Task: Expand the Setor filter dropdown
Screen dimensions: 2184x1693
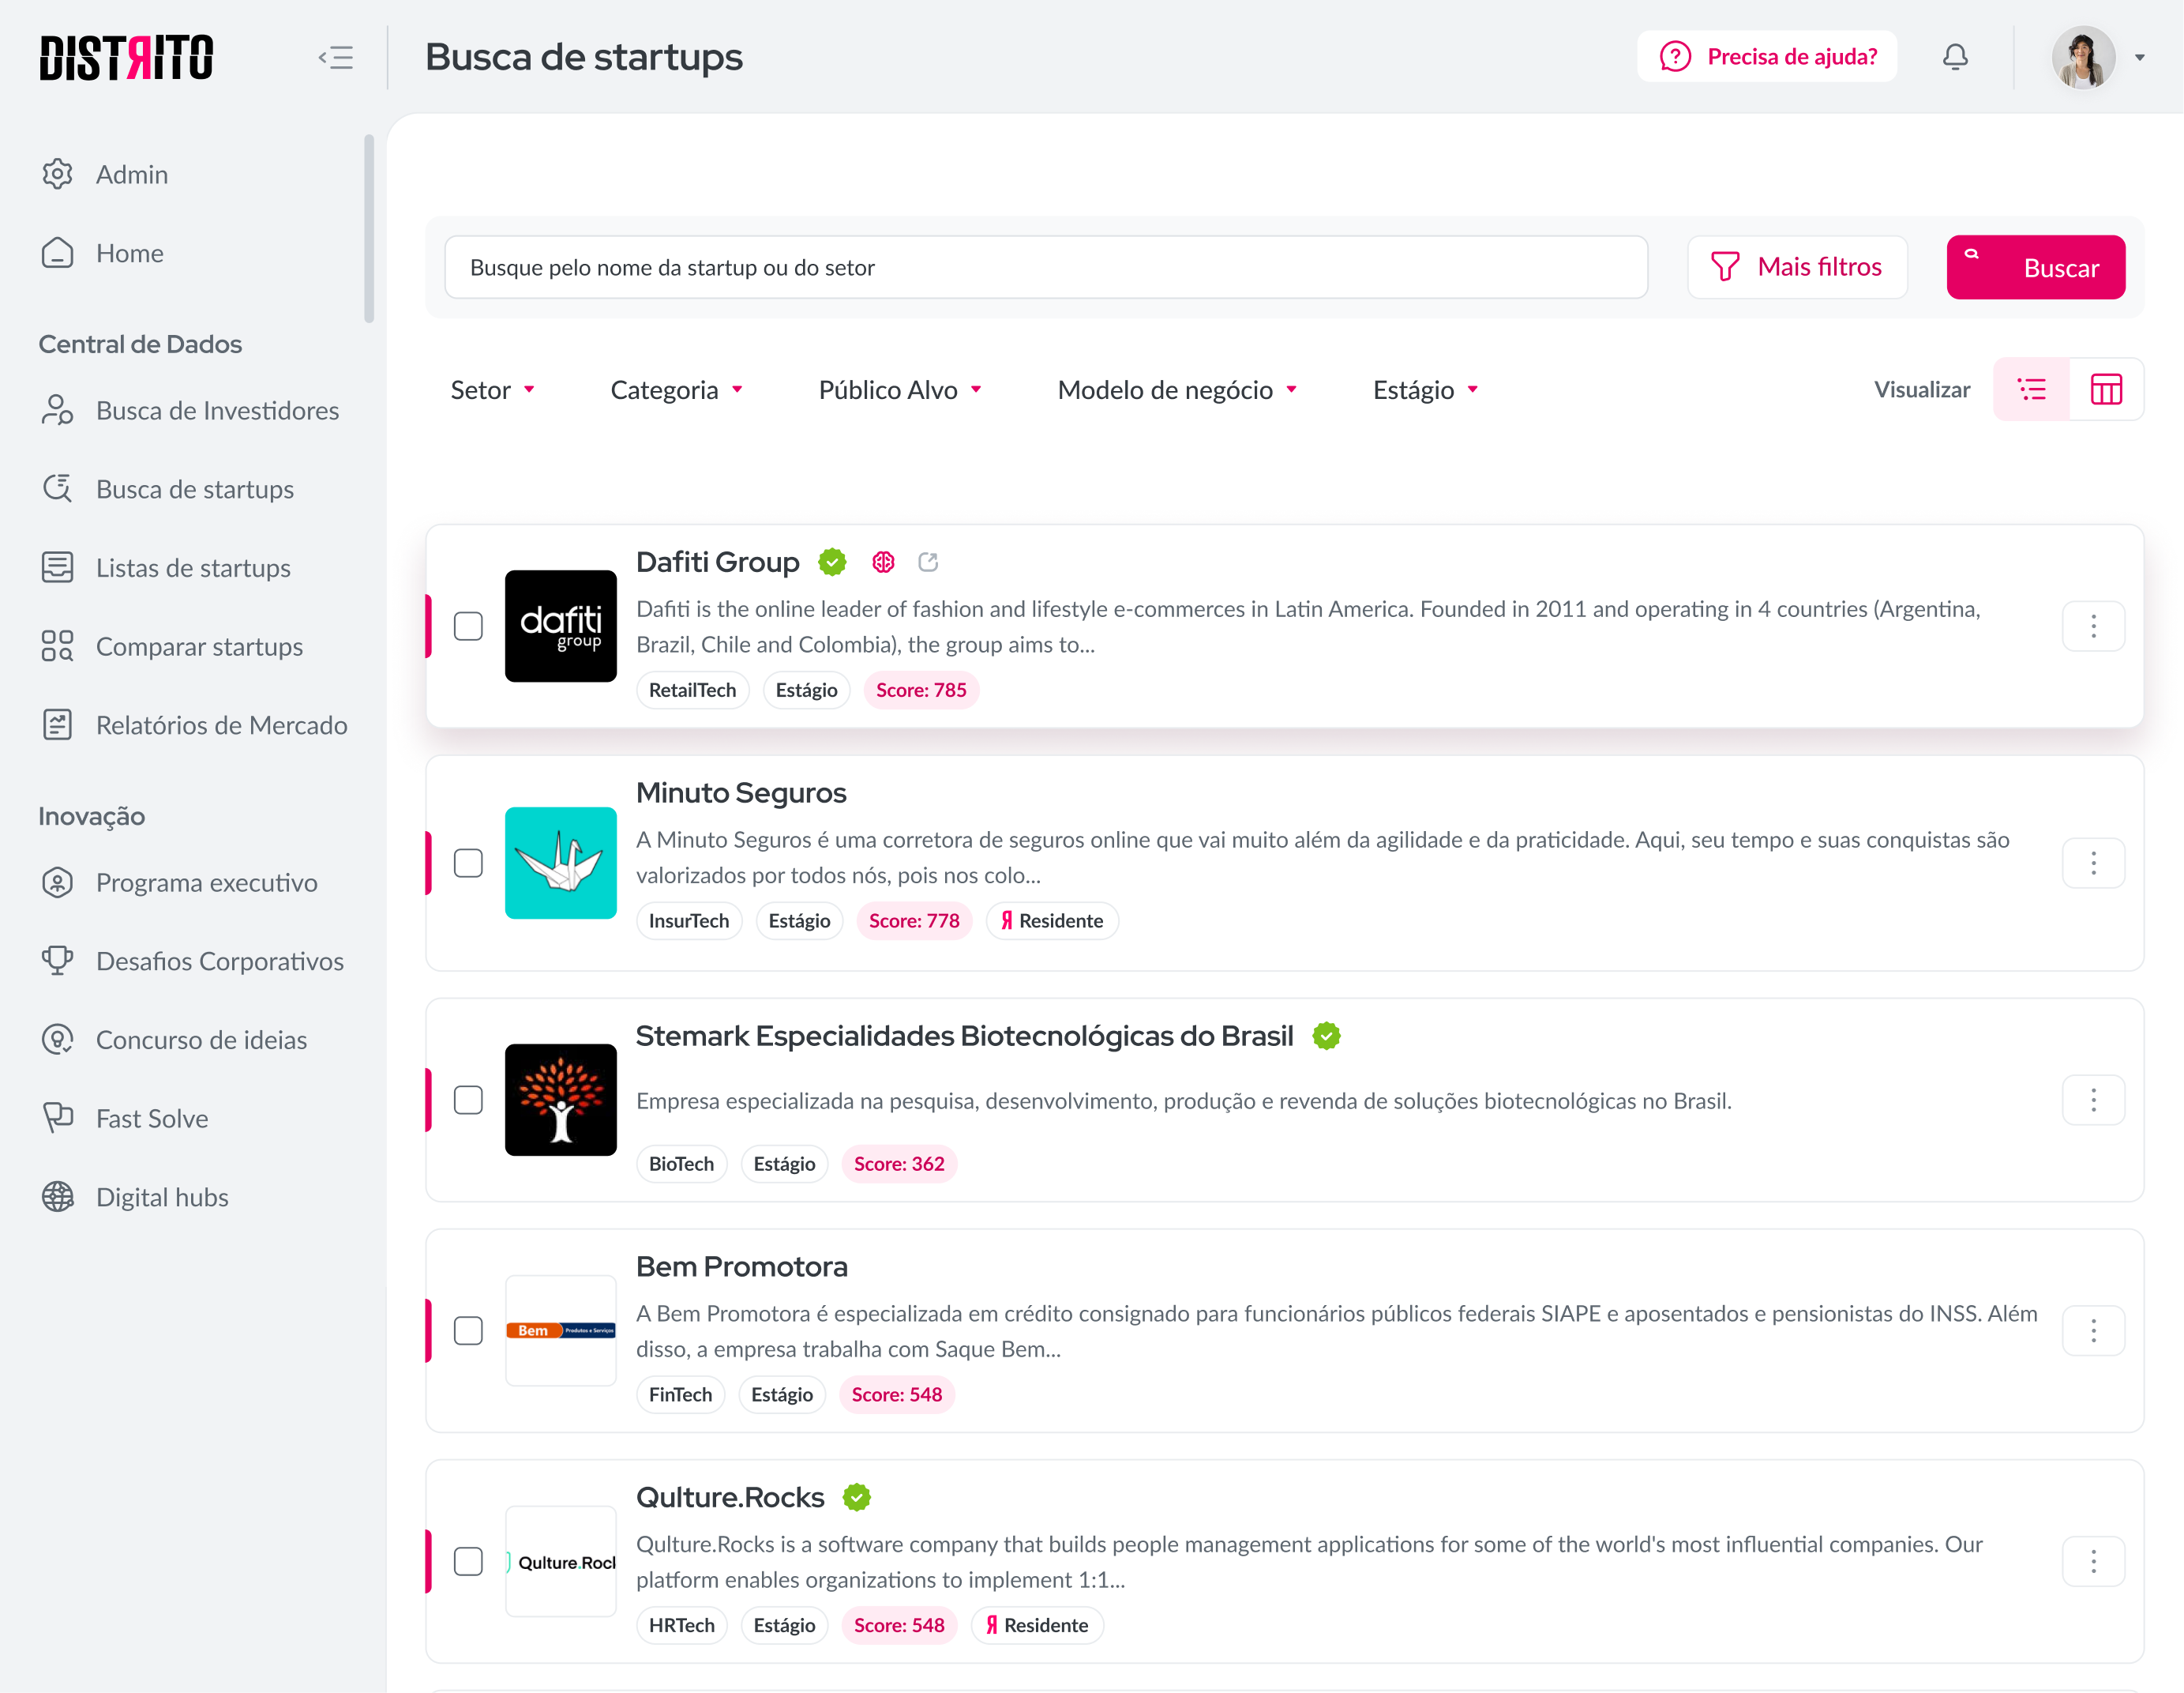Action: point(493,390)
